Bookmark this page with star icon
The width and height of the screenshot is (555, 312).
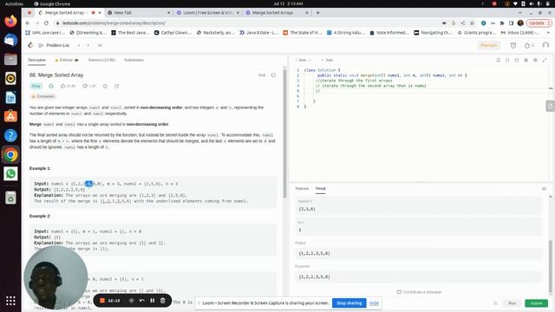coord(472,23)
